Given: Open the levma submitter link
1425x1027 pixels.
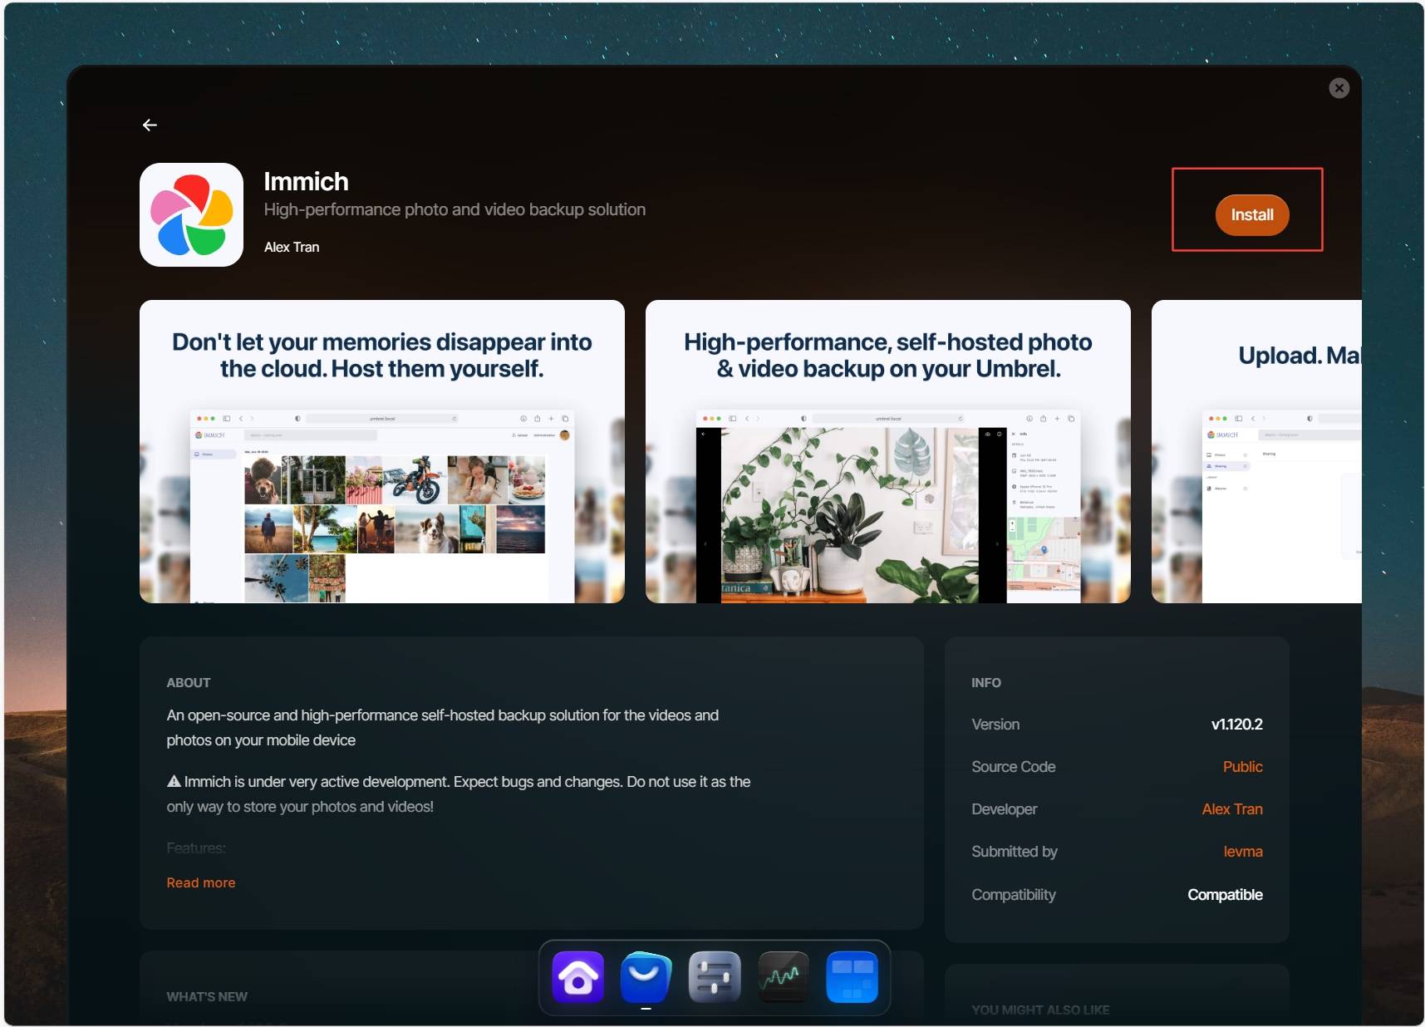Looking at the screenshot, I should coord(1243,852).
